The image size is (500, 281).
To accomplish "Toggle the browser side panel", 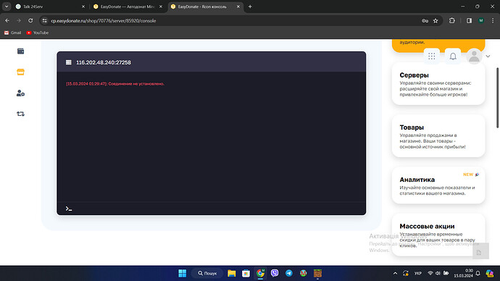I will tap(469, 21).
